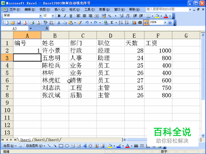Switch to Sheet3 tab
The image size is (206, 154).
pos(53,140)
